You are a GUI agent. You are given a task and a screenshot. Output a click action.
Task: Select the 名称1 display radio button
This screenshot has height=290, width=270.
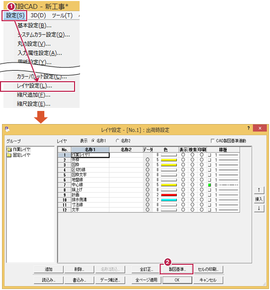(x=93, y=141)
